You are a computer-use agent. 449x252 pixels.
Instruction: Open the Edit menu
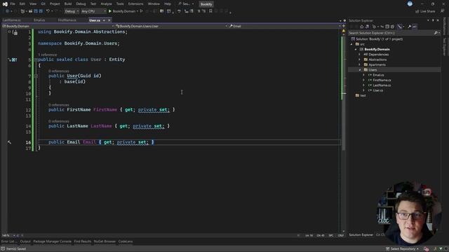pos(22,4)
